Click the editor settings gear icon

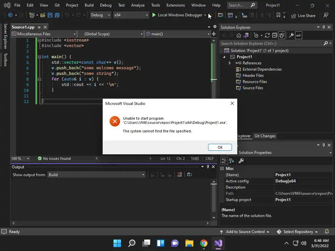(215, 27)
